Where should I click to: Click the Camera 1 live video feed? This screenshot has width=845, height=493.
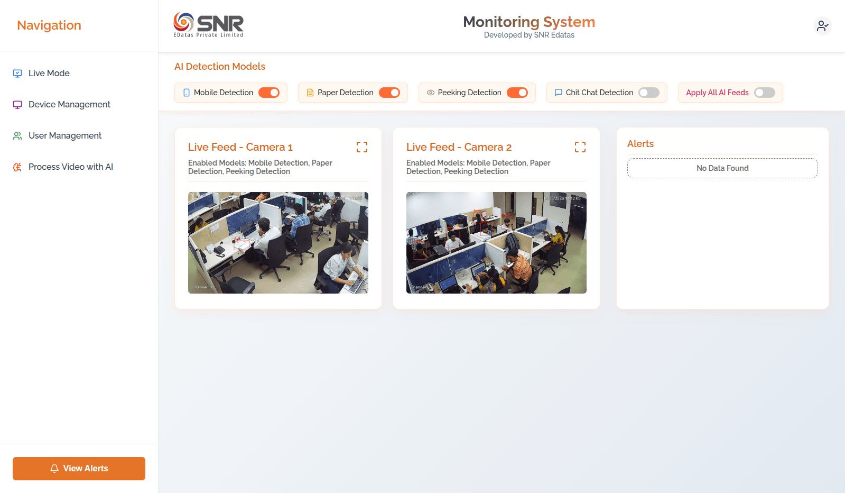pos(278,243)
